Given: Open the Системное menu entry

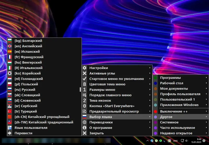Looking at the screenshot, I should tap(181, 122).
